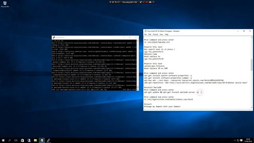
Task: Click the '#delete coma' comment line
Action: (150, 54)
